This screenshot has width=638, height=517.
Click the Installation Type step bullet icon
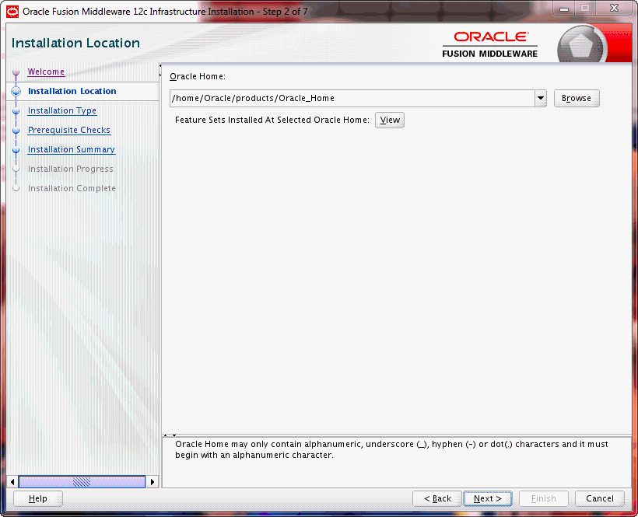(16, 111)
